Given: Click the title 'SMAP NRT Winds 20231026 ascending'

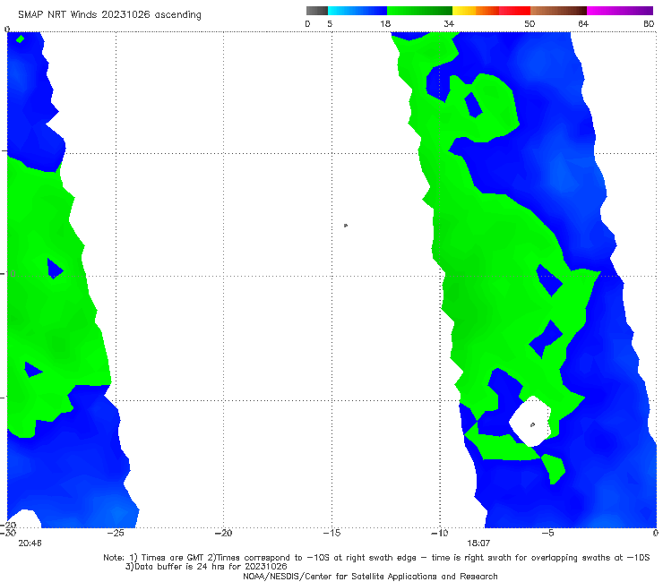Looking at the screenshot, I should (109, 15).
